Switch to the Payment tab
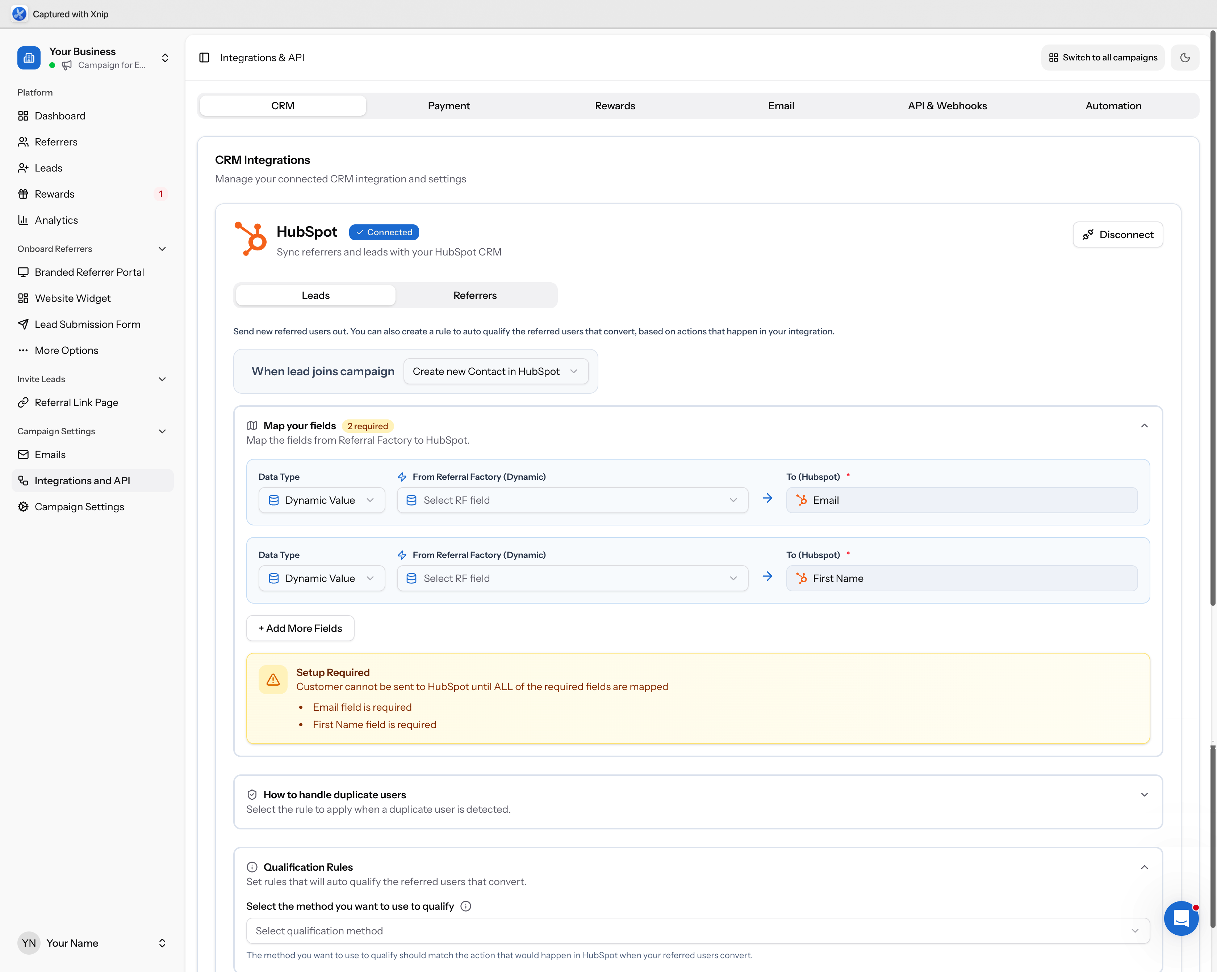 click(449, 105)
